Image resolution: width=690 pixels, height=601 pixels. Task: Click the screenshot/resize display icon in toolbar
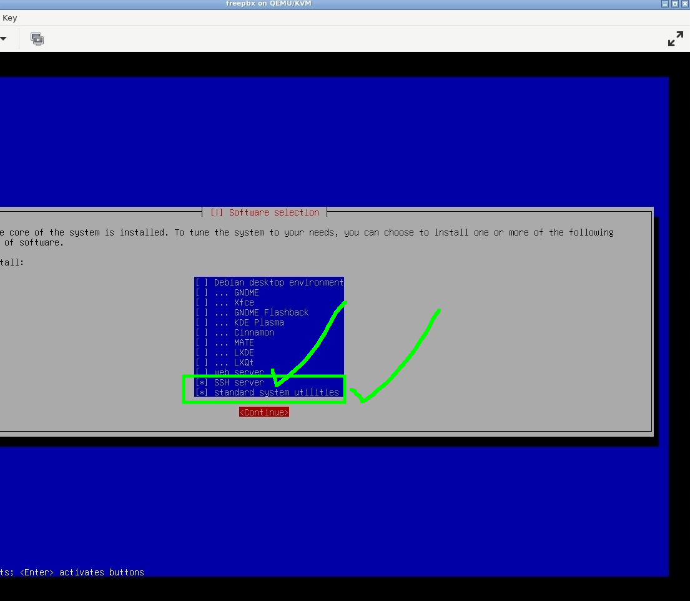(x=37, y=39)
